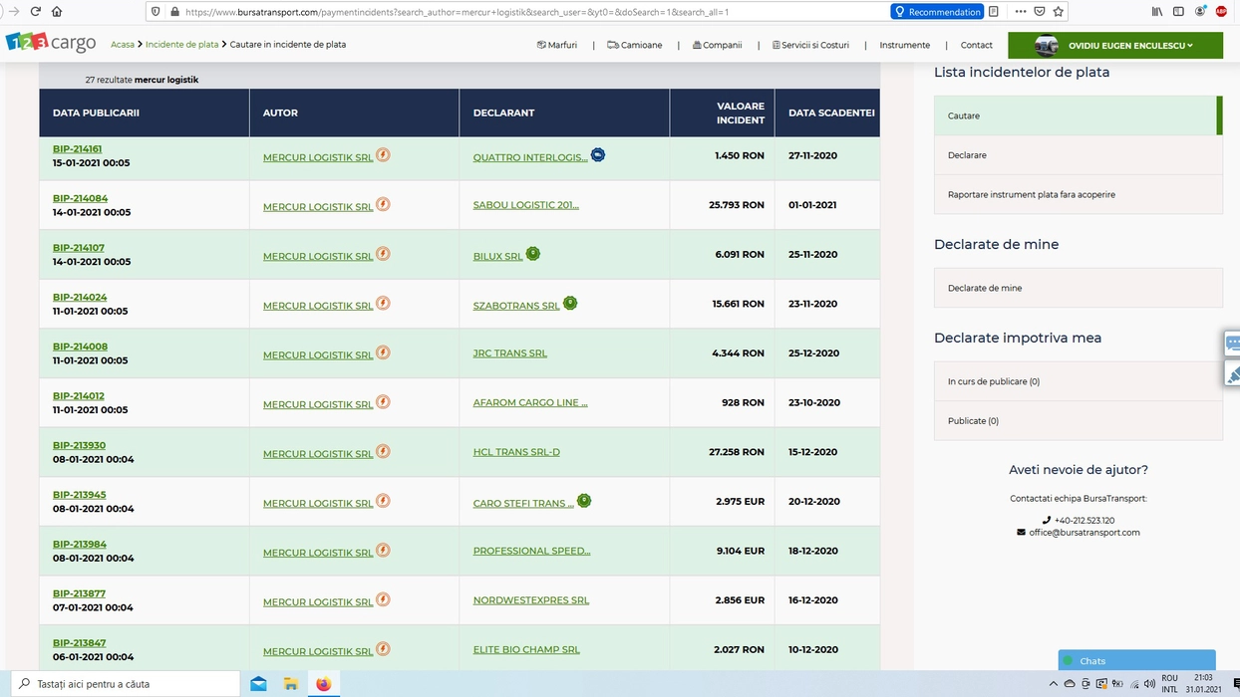The height and width of the screenshot is (697, 1240).
Task: Open declarant HCL TRANS SRL-D
Action: [516, 452]
